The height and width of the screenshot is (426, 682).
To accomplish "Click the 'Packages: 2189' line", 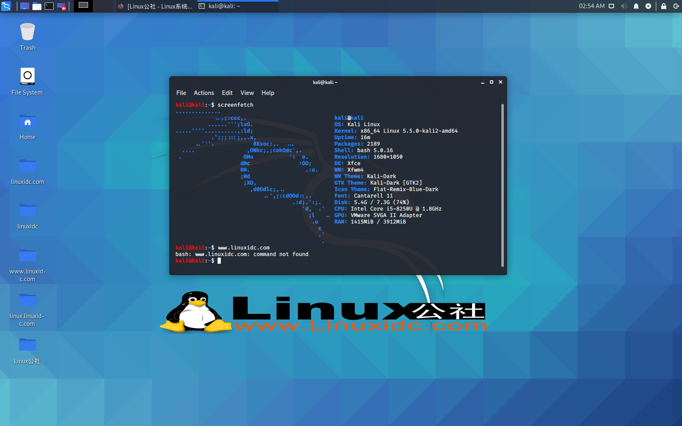I will [357, 144].
